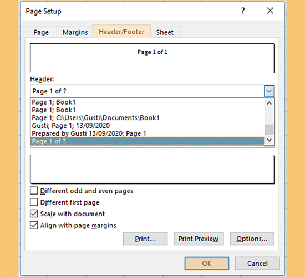Click the Print... button
Image resolution: width=305 pixels, height=278 pixels.
point(145,239)
